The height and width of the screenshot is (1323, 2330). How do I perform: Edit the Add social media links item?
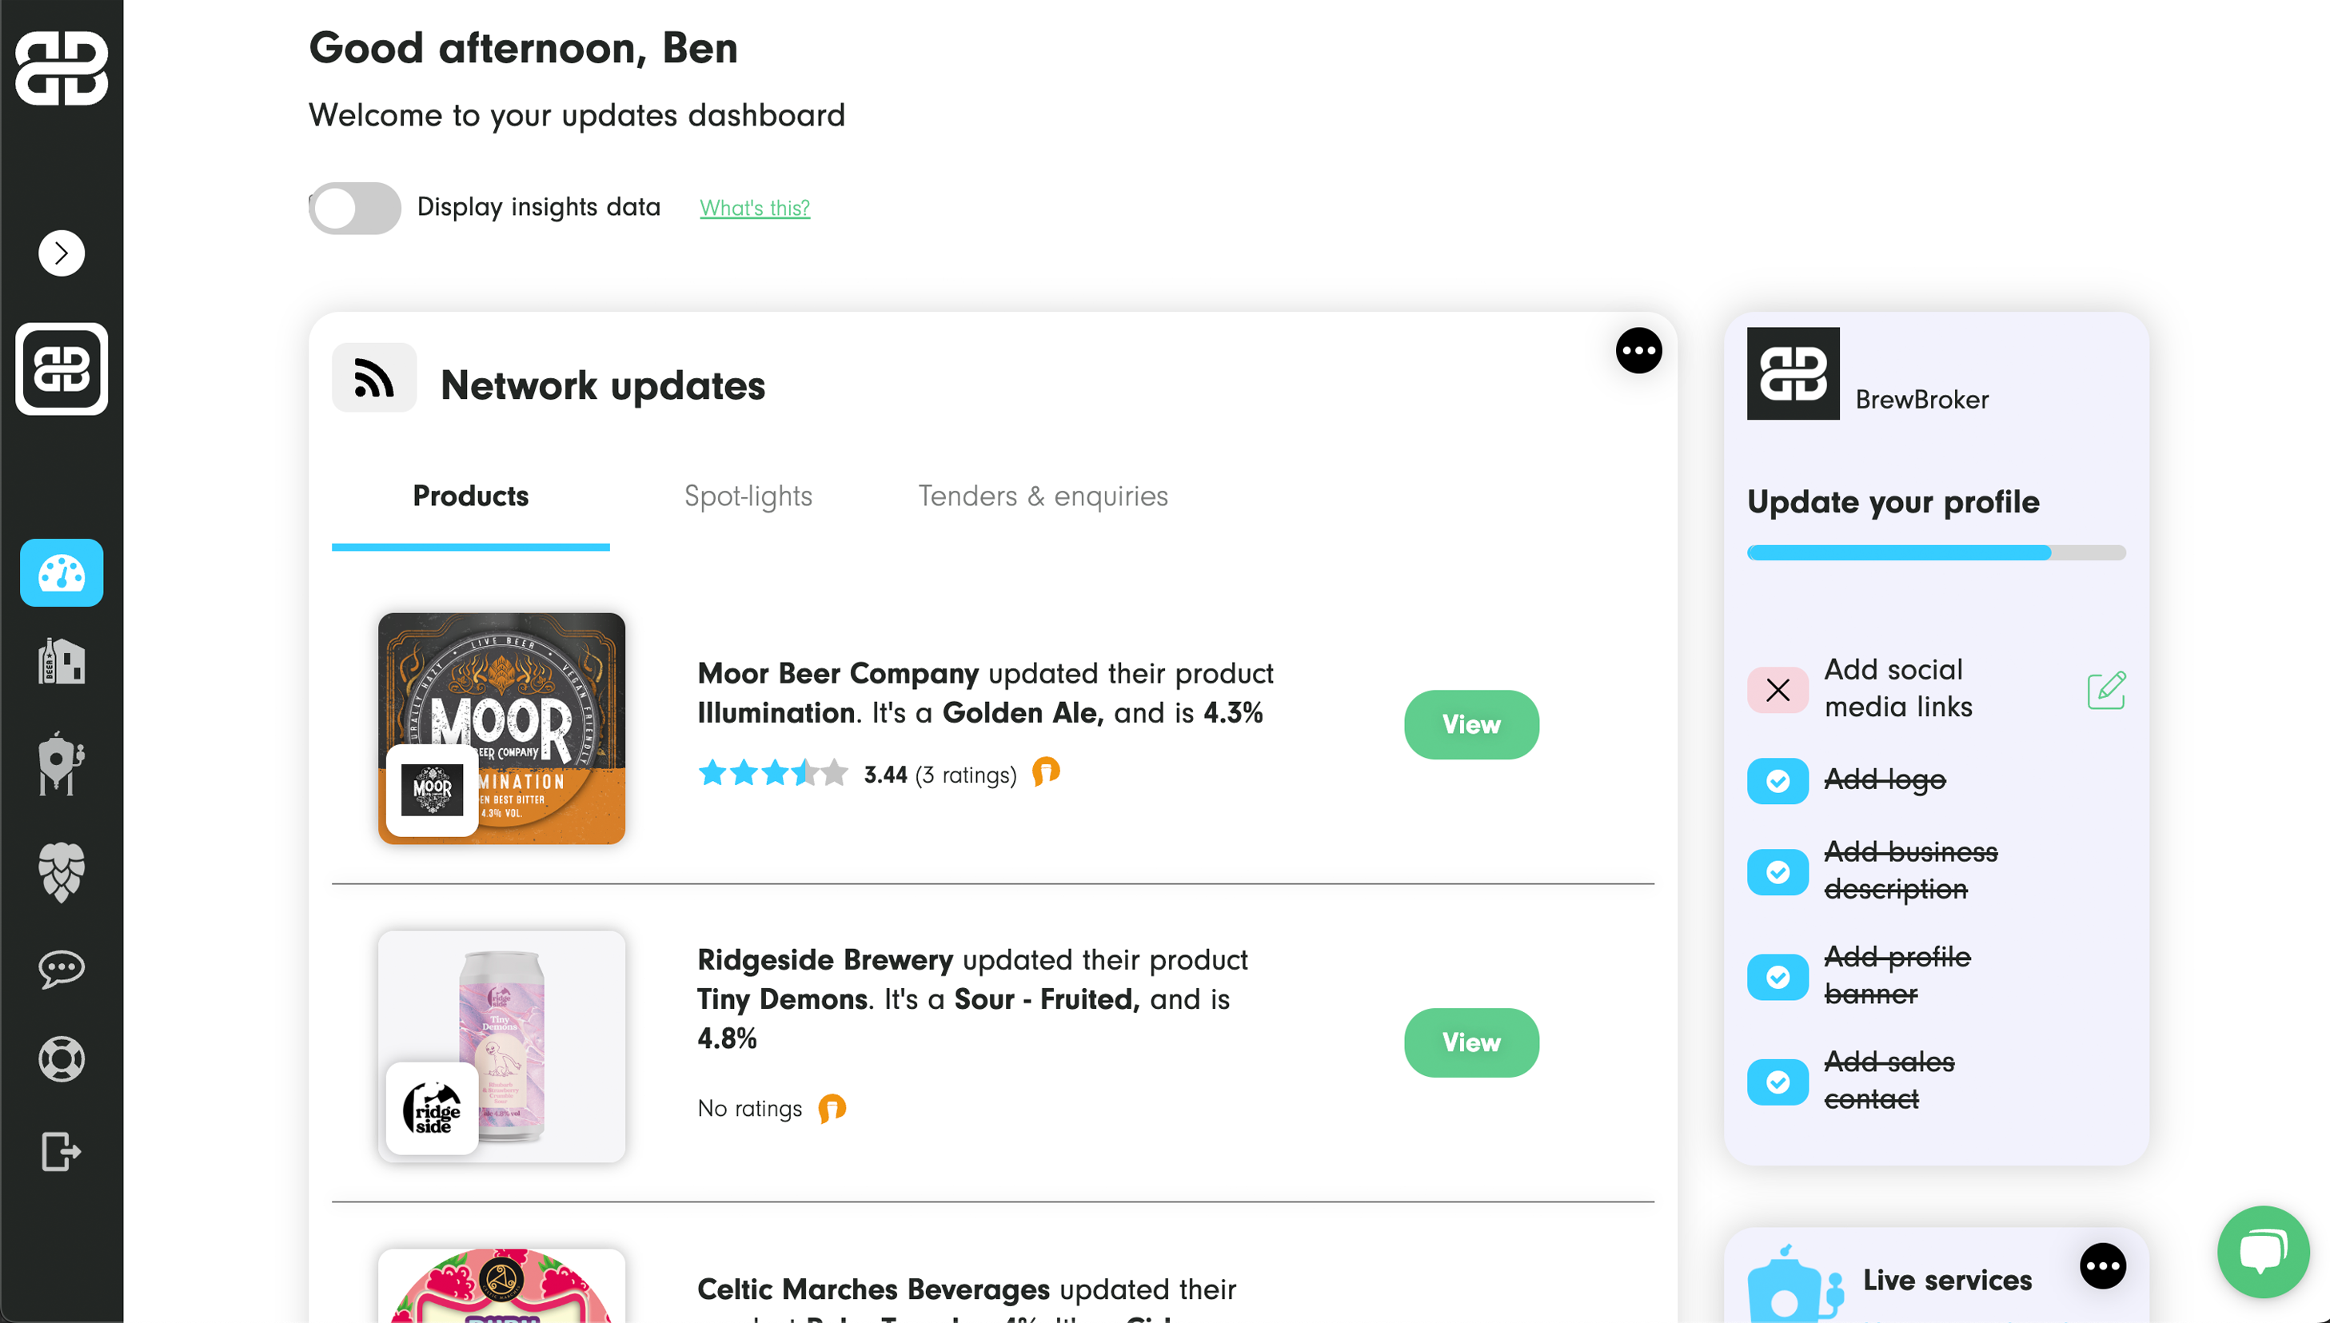[x=2105, y=691]
